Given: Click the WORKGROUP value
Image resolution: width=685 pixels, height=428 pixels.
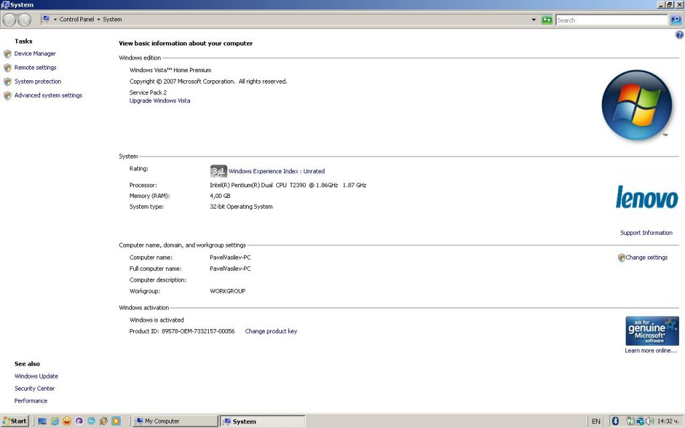Looking at the screenshot, I should [227, 292].
